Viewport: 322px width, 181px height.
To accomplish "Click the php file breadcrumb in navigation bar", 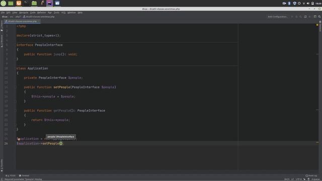I will (x=39, y=17).
